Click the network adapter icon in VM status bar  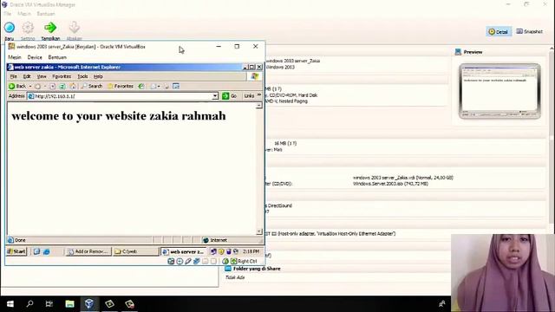pyautogui.click(x=197, y=262)
